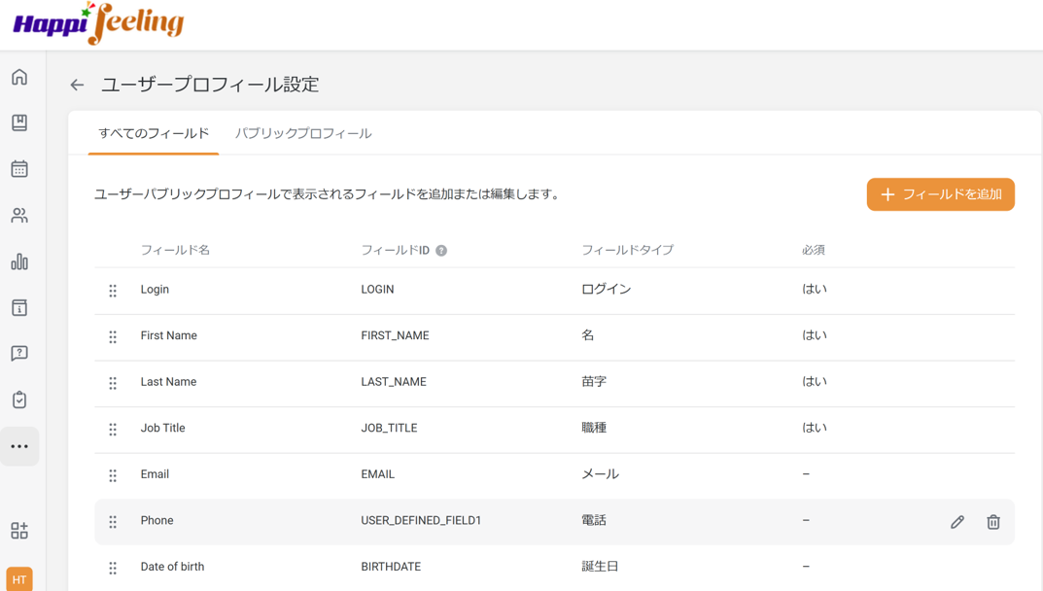
Task: Delete the Phone field via trash icon
Action: (x=993, y=522)
